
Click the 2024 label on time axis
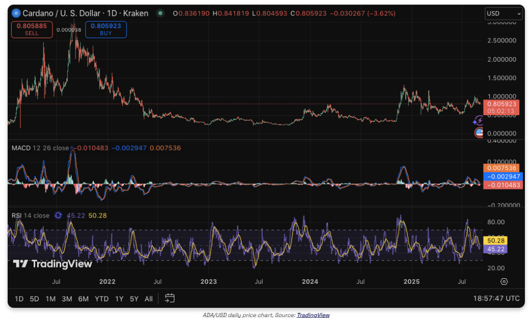[310, 281]
